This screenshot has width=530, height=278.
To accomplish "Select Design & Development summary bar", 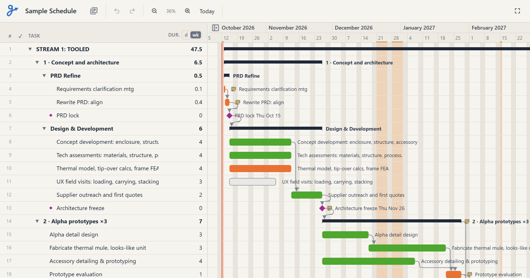I will 276,128.
